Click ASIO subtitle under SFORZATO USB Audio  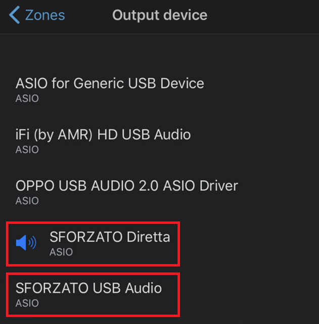(x=27, y=303)
